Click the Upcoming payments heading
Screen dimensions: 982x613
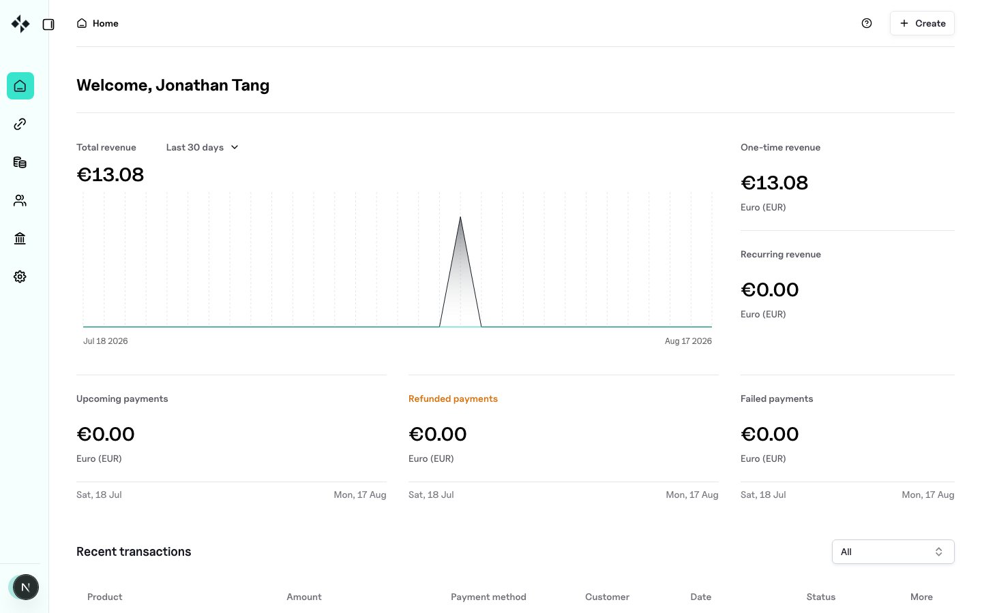[x=122, y=399]
